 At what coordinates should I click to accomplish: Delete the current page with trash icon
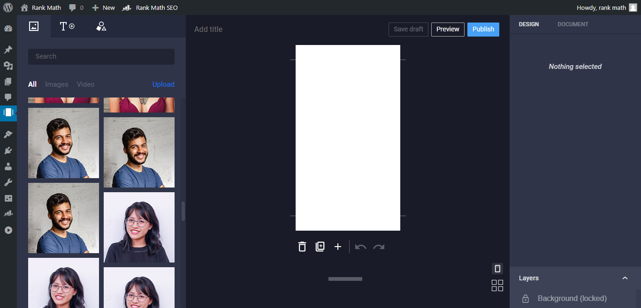pos(302,247)
